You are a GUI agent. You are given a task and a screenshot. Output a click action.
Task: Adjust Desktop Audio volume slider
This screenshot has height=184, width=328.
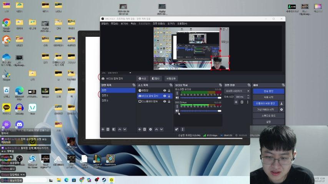201,98
